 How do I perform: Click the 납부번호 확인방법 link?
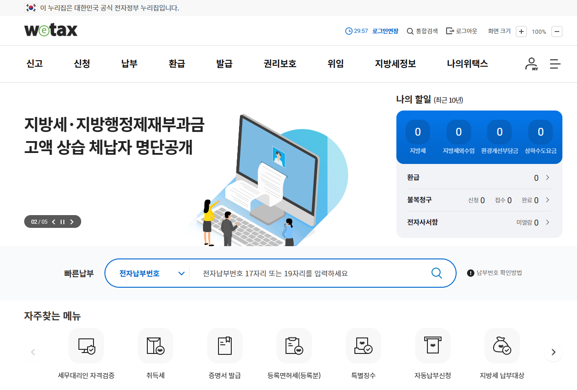pyautogui.click(x=499, y=273)
